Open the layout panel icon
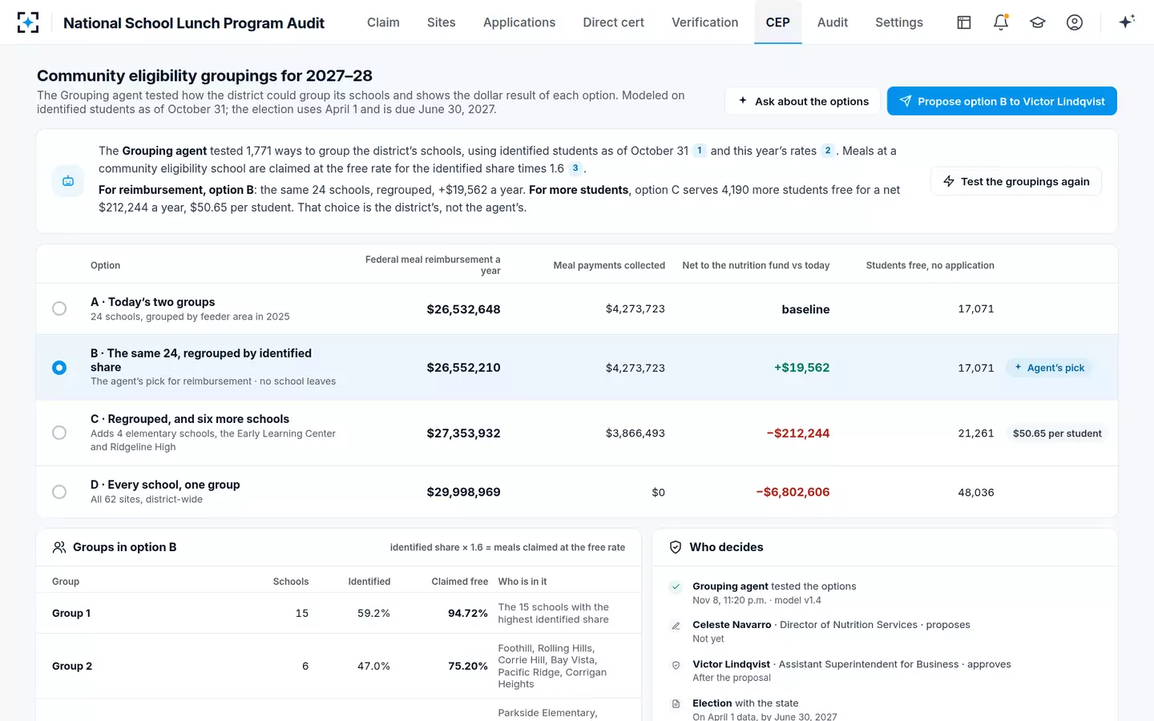1154x721 pixels. (x=964, y=22)
